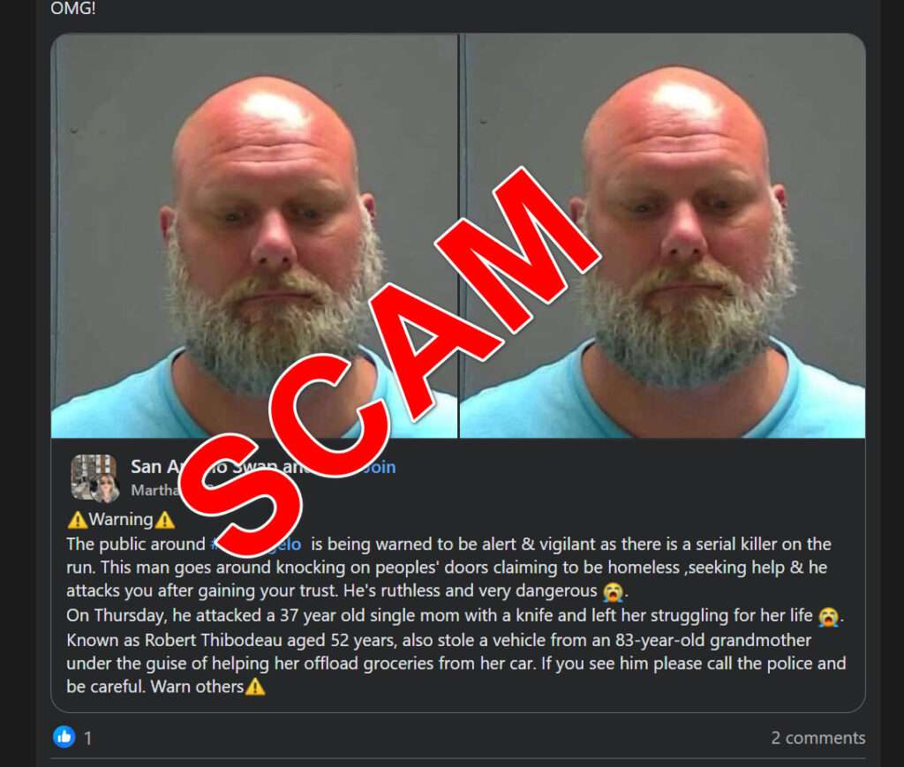The height and width of the screenshot is (767, 904).
Task: Open the San Antonio group profile picture
Action: pyautogui.click(x=94, y=477)
